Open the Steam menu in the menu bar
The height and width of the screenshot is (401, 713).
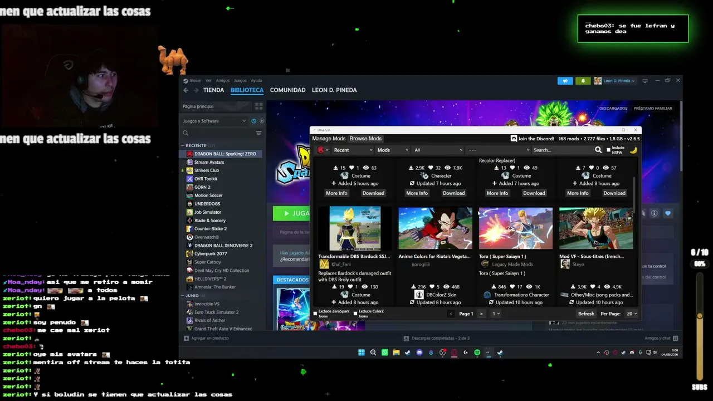195,81
